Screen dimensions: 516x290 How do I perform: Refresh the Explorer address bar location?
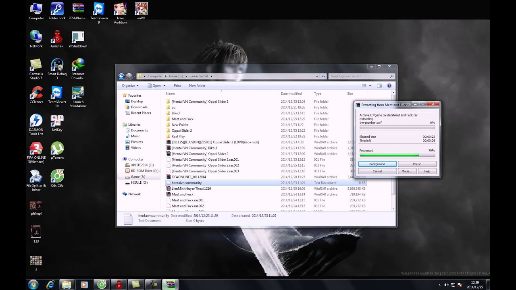[x=323, y=76]
